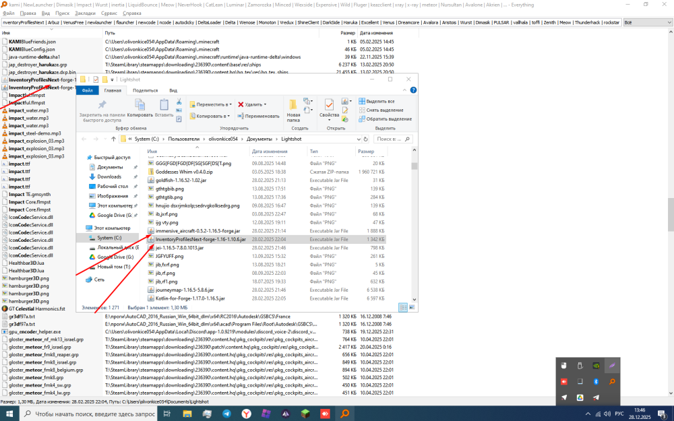The width and height of the screenshot is (674, 421).
Task: Click the USB safely remove tray icon
Action: pos(580,366)
